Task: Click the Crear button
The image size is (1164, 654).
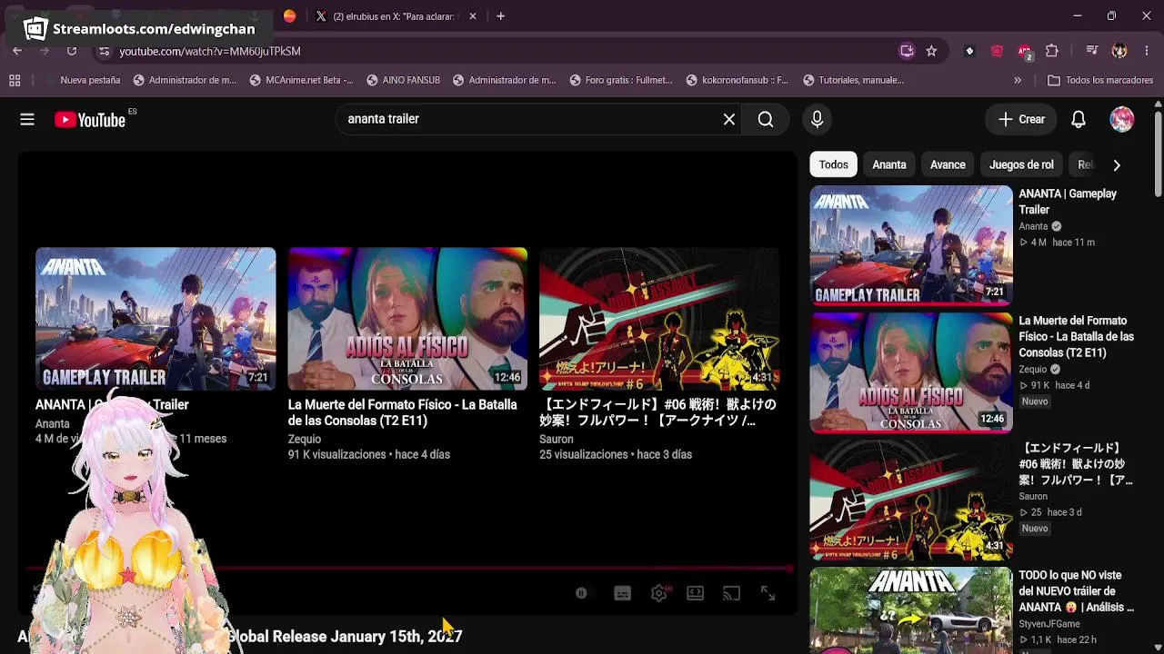Action: point(1021,119)
